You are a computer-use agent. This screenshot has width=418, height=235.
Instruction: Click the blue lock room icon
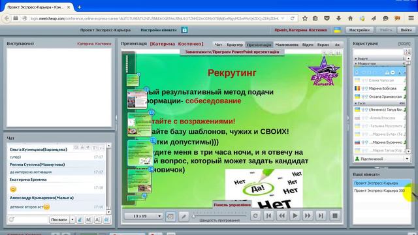pos(184,30)
